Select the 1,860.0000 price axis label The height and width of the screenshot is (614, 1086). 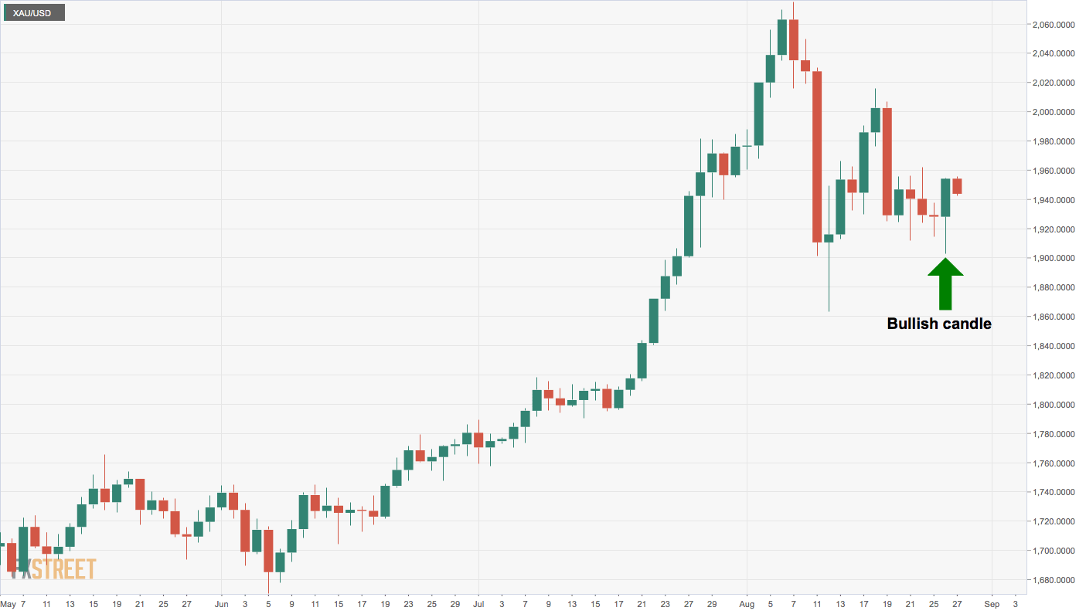click(x=1053, y=317)
